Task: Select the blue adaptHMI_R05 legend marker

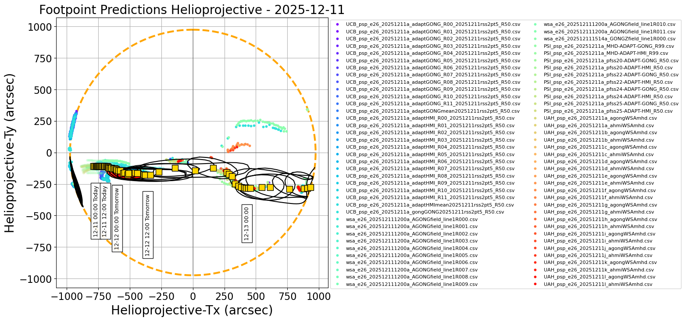Action: click(338, 154)
